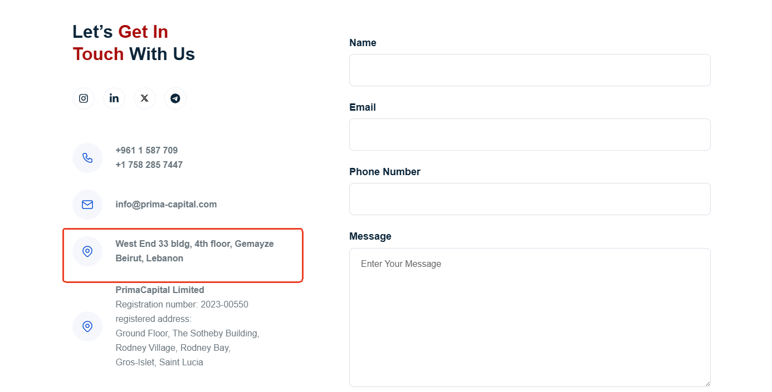The width and height of the screenshot is (772, 392).
Task: Click the Phone Number field label
Action: [x=385, y=172]
